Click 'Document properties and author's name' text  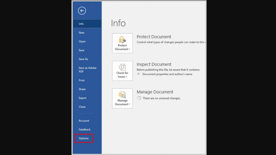click(x=167, y=74)
